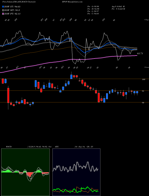Click the white DOW MT legend swatch
Viewport: 149px width, 196px height.
pos(3,10)
